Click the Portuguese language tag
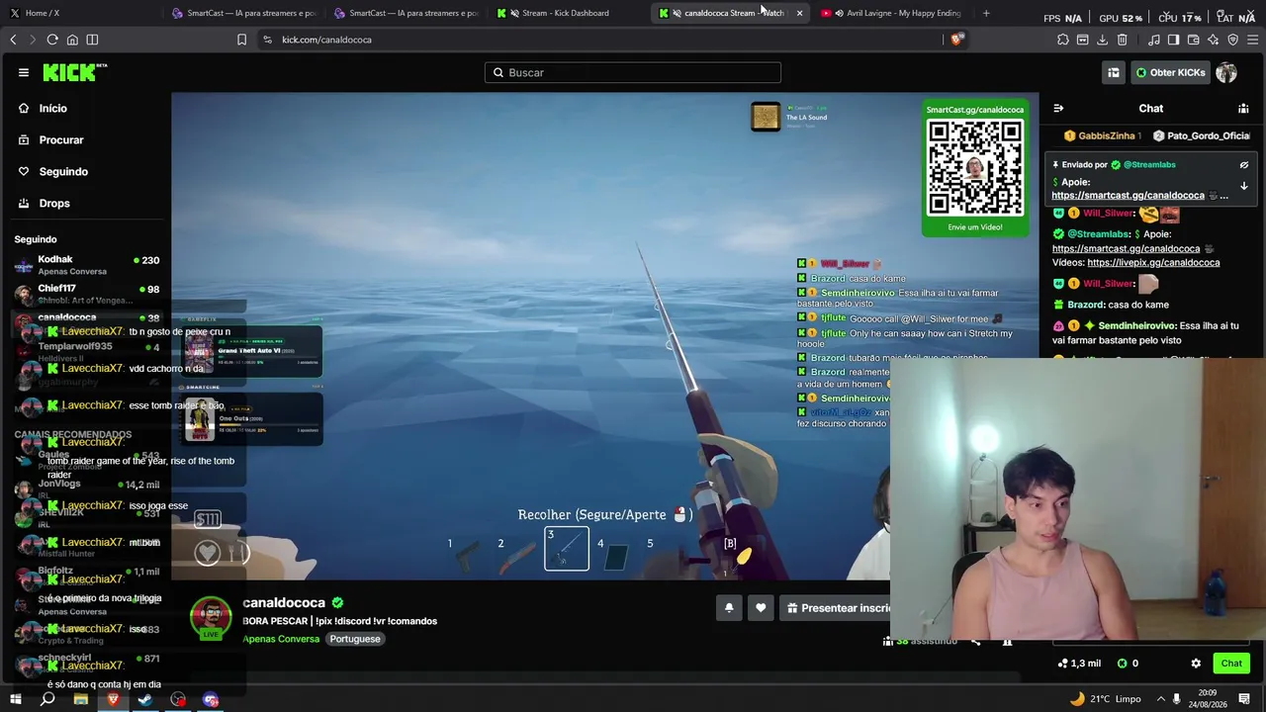 coord(355,639)
